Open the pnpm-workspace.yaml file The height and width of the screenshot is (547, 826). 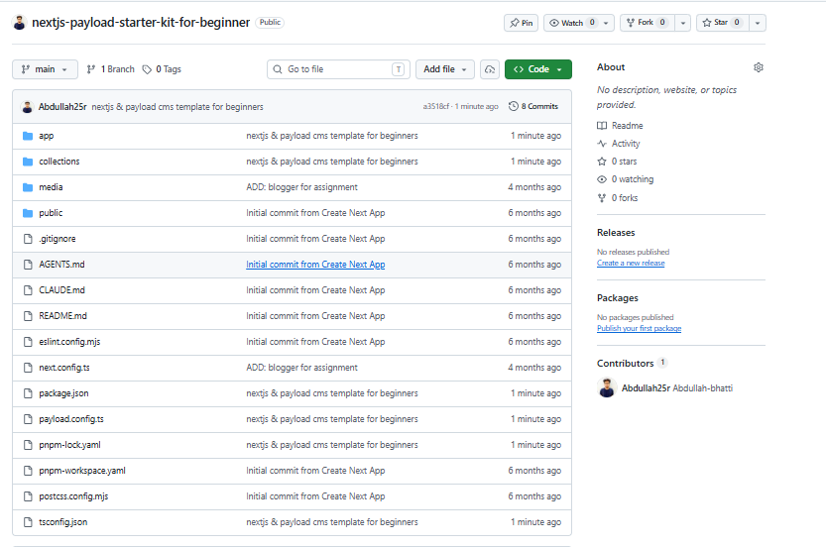[82, 471]
